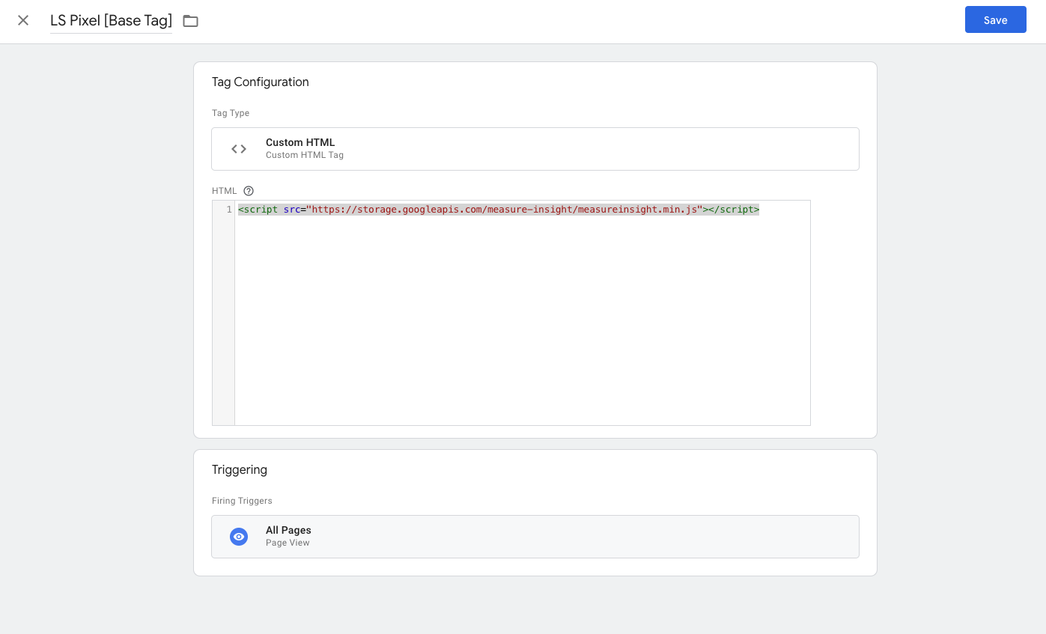Screen dimensions: 1046x634
Task: Click the code brackets icon for Custom HTML
Action: click(x=239, y=149)
